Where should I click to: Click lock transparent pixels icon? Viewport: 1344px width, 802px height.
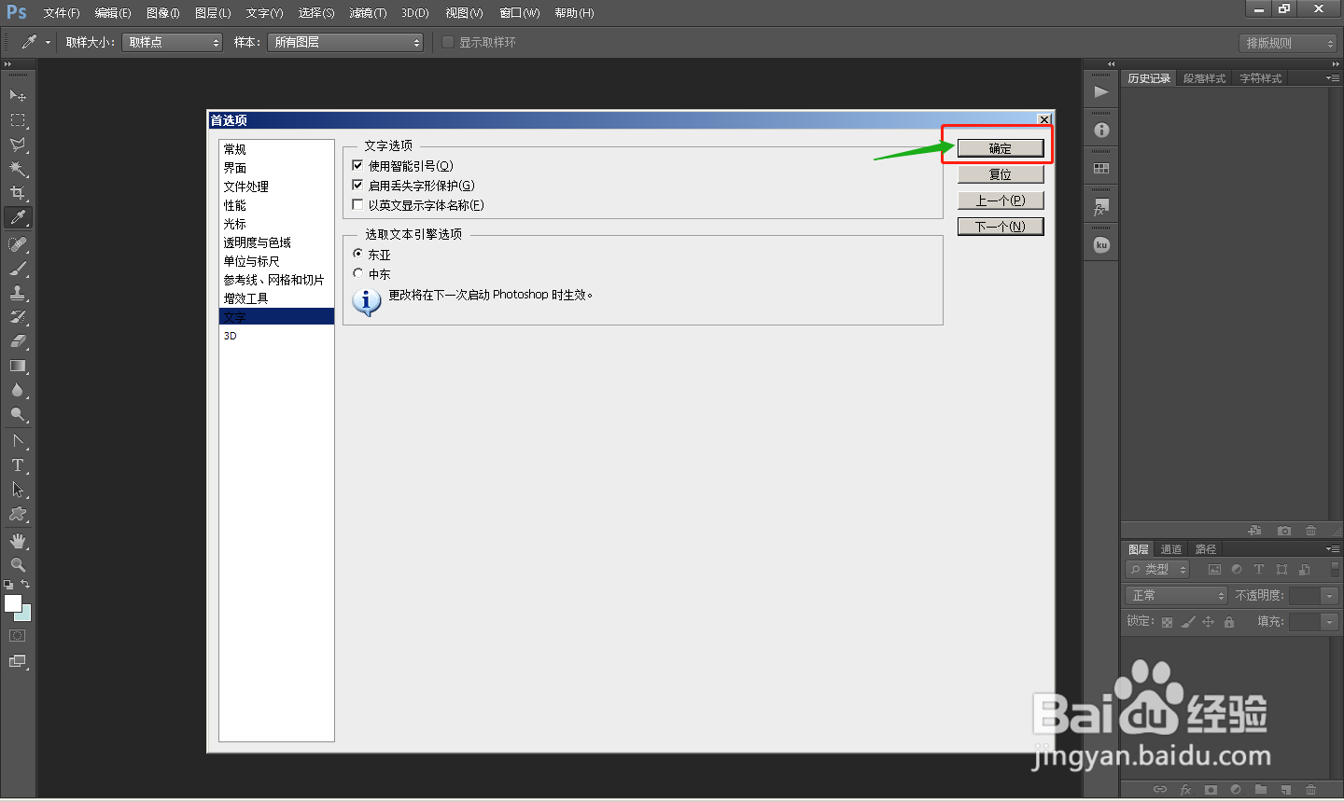(x=1167, y=622)
